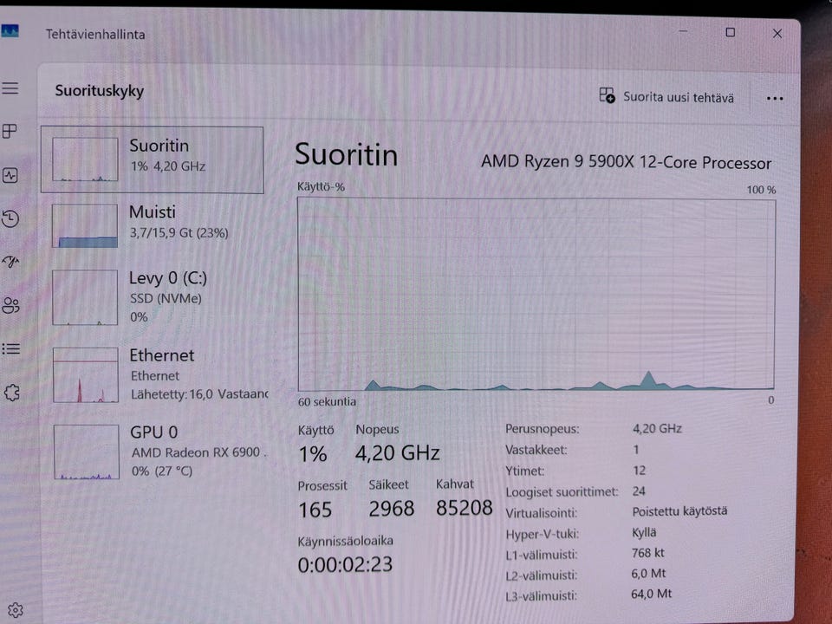Click the Käyttö-% graph label
This screenshot has width=832, height=624.
pos(321,187)
